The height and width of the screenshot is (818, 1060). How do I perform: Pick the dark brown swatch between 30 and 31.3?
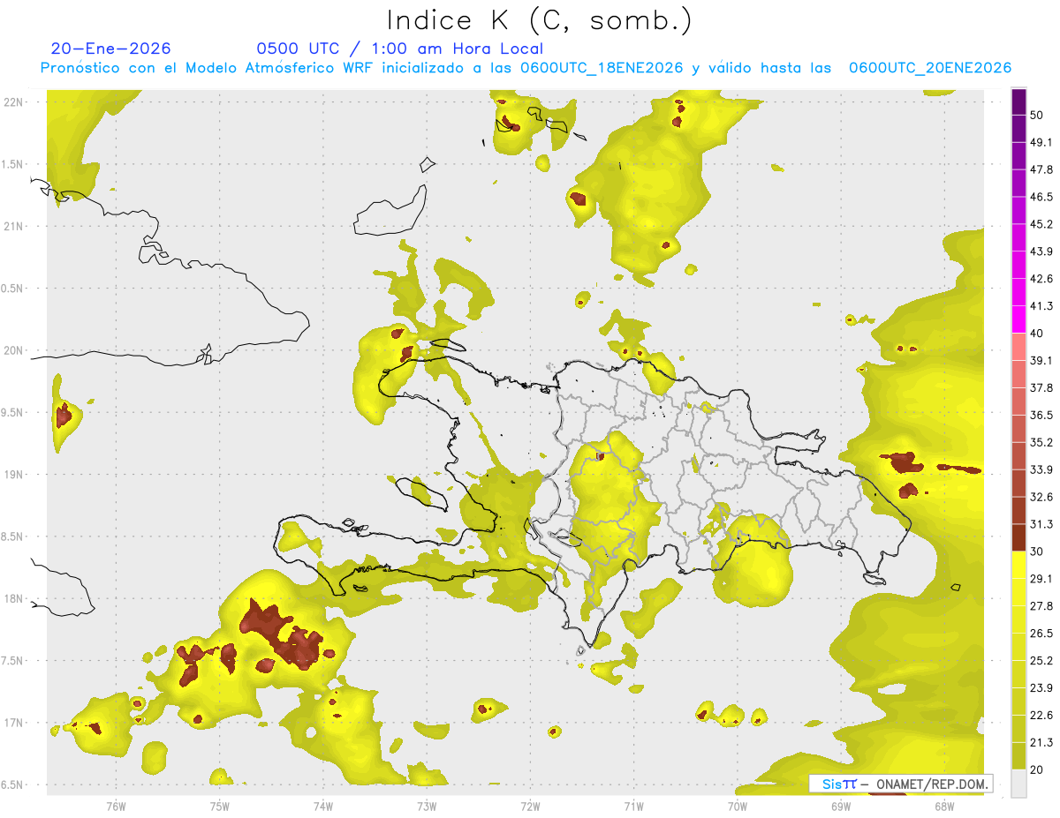[x=1018, y=537]
